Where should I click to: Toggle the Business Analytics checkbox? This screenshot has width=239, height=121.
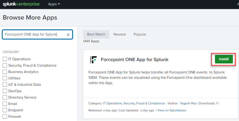click(x=5, y=72)
